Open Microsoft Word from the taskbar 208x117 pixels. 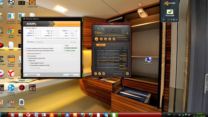pos(36,115)
